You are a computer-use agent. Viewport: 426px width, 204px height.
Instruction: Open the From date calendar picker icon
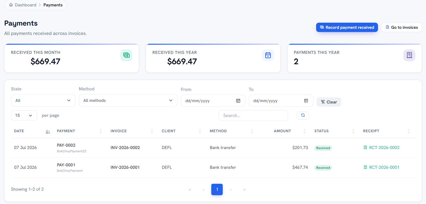click(x=238, y=101)
